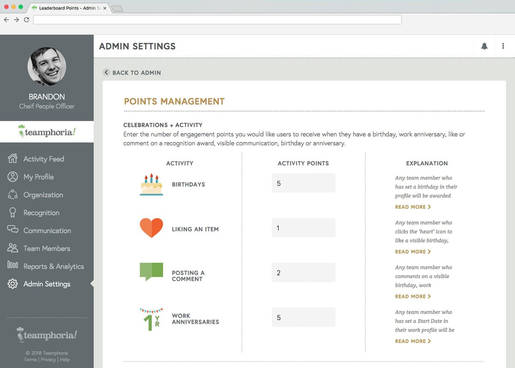Screen dimensions: 515x368
Task: Open the notifications bell icon
Action: point(485,46)
